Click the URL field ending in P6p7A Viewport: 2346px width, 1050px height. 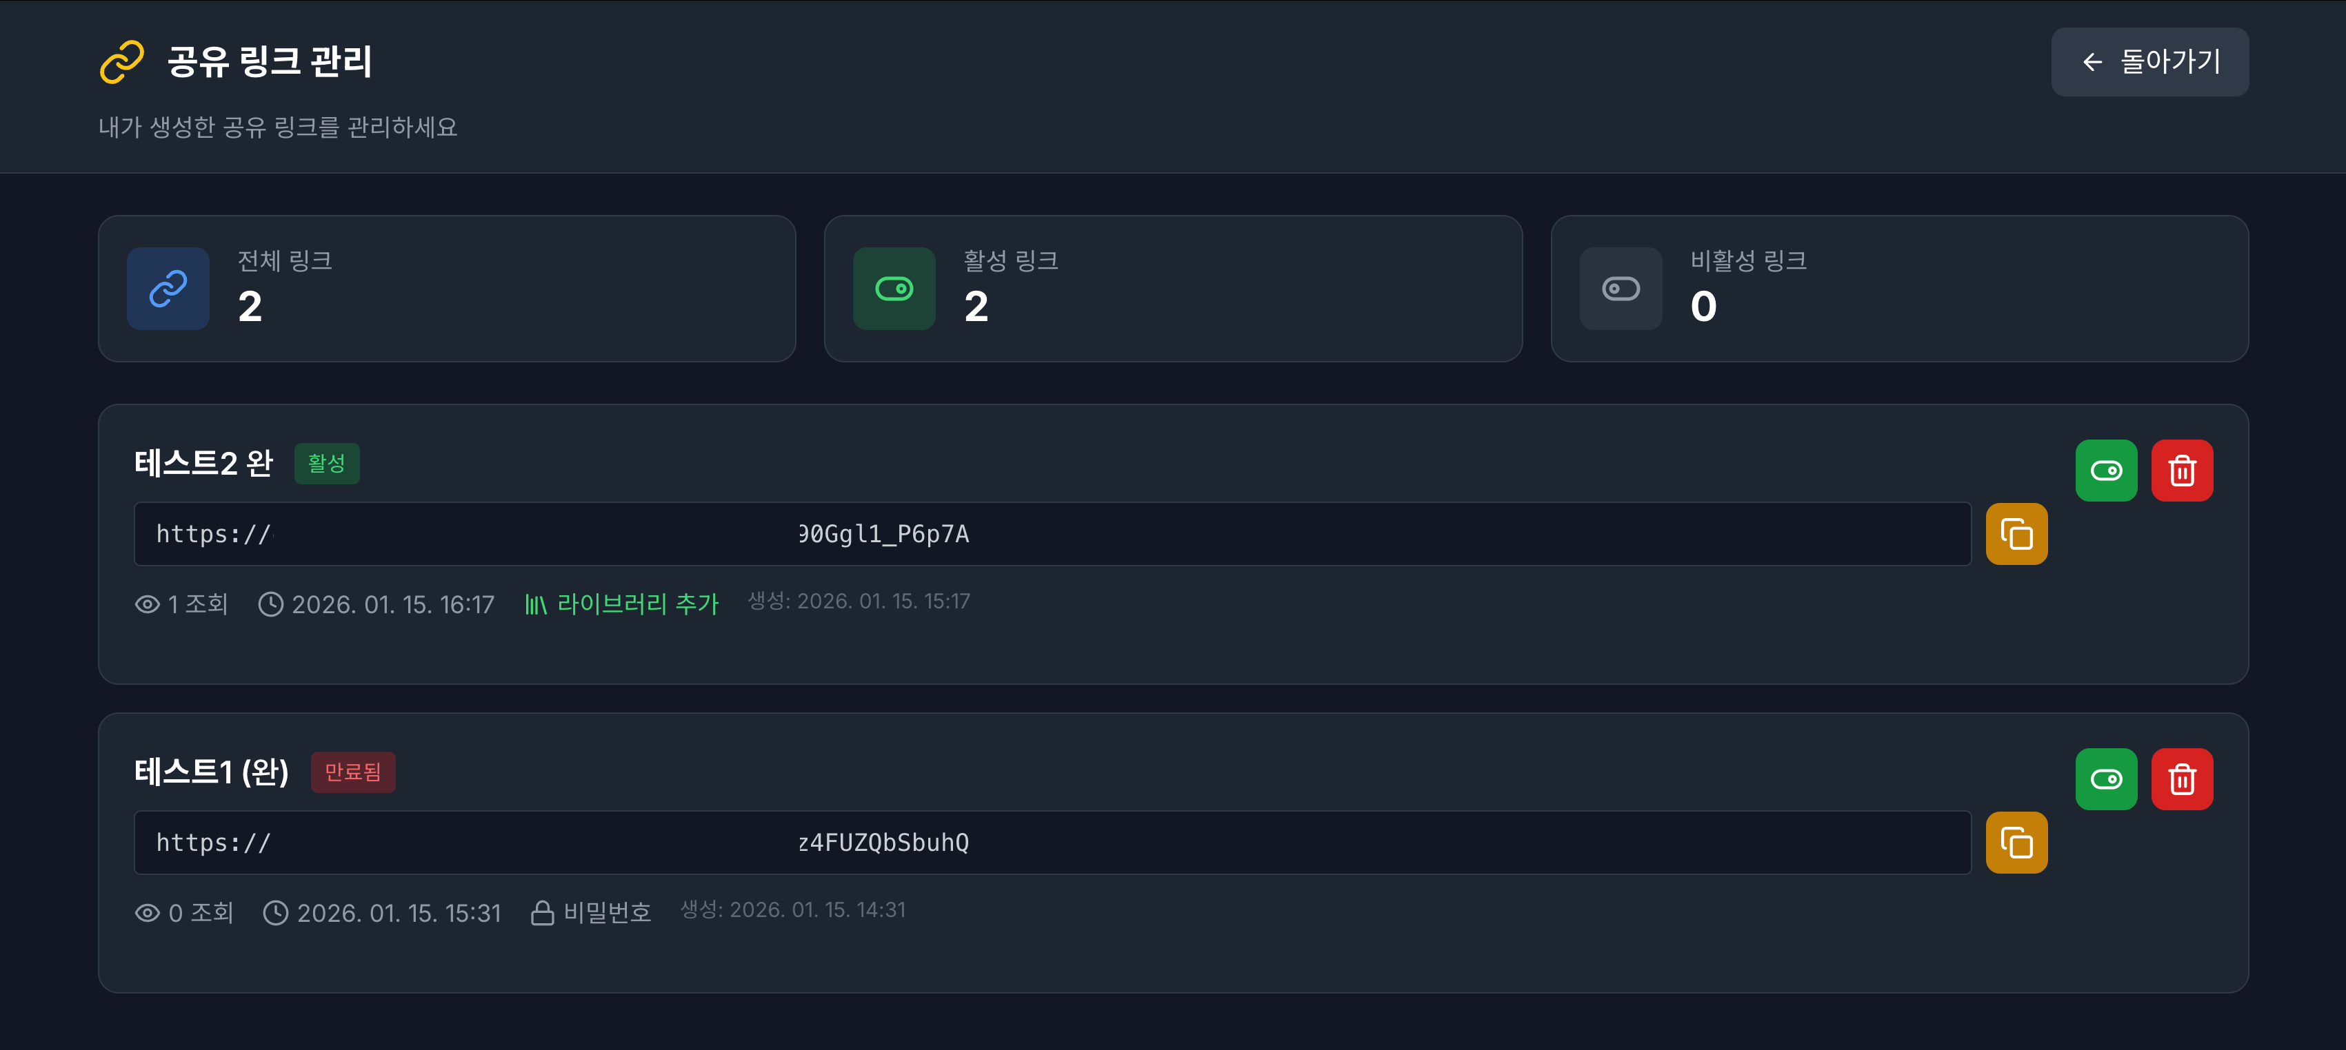(1052, 534)
